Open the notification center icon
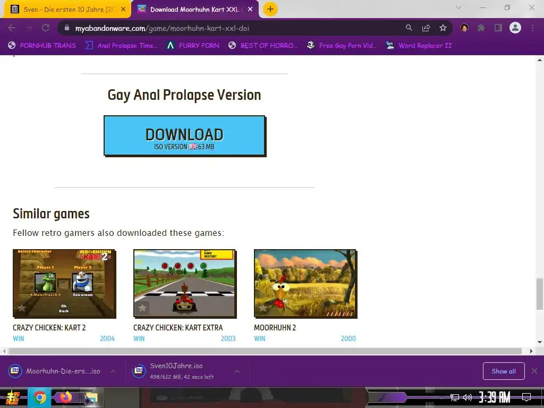 pos(526,397)
